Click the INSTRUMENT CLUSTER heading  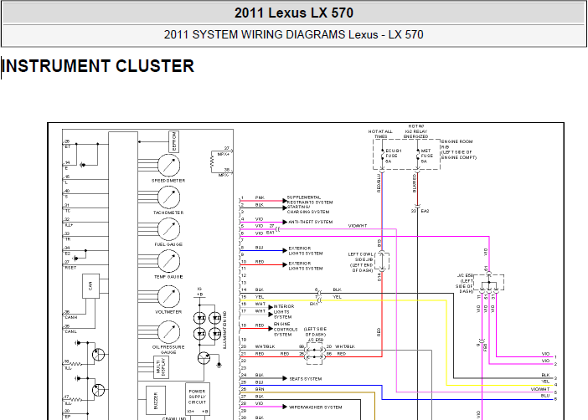pyautogui.click(x=98, y=66)
